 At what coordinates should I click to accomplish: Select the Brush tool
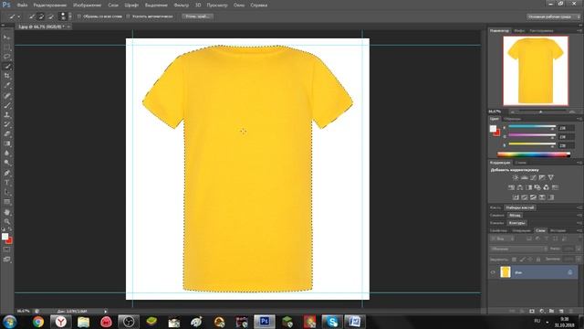point(6,105)
